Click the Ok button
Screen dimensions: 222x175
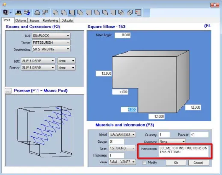point(176,163)
